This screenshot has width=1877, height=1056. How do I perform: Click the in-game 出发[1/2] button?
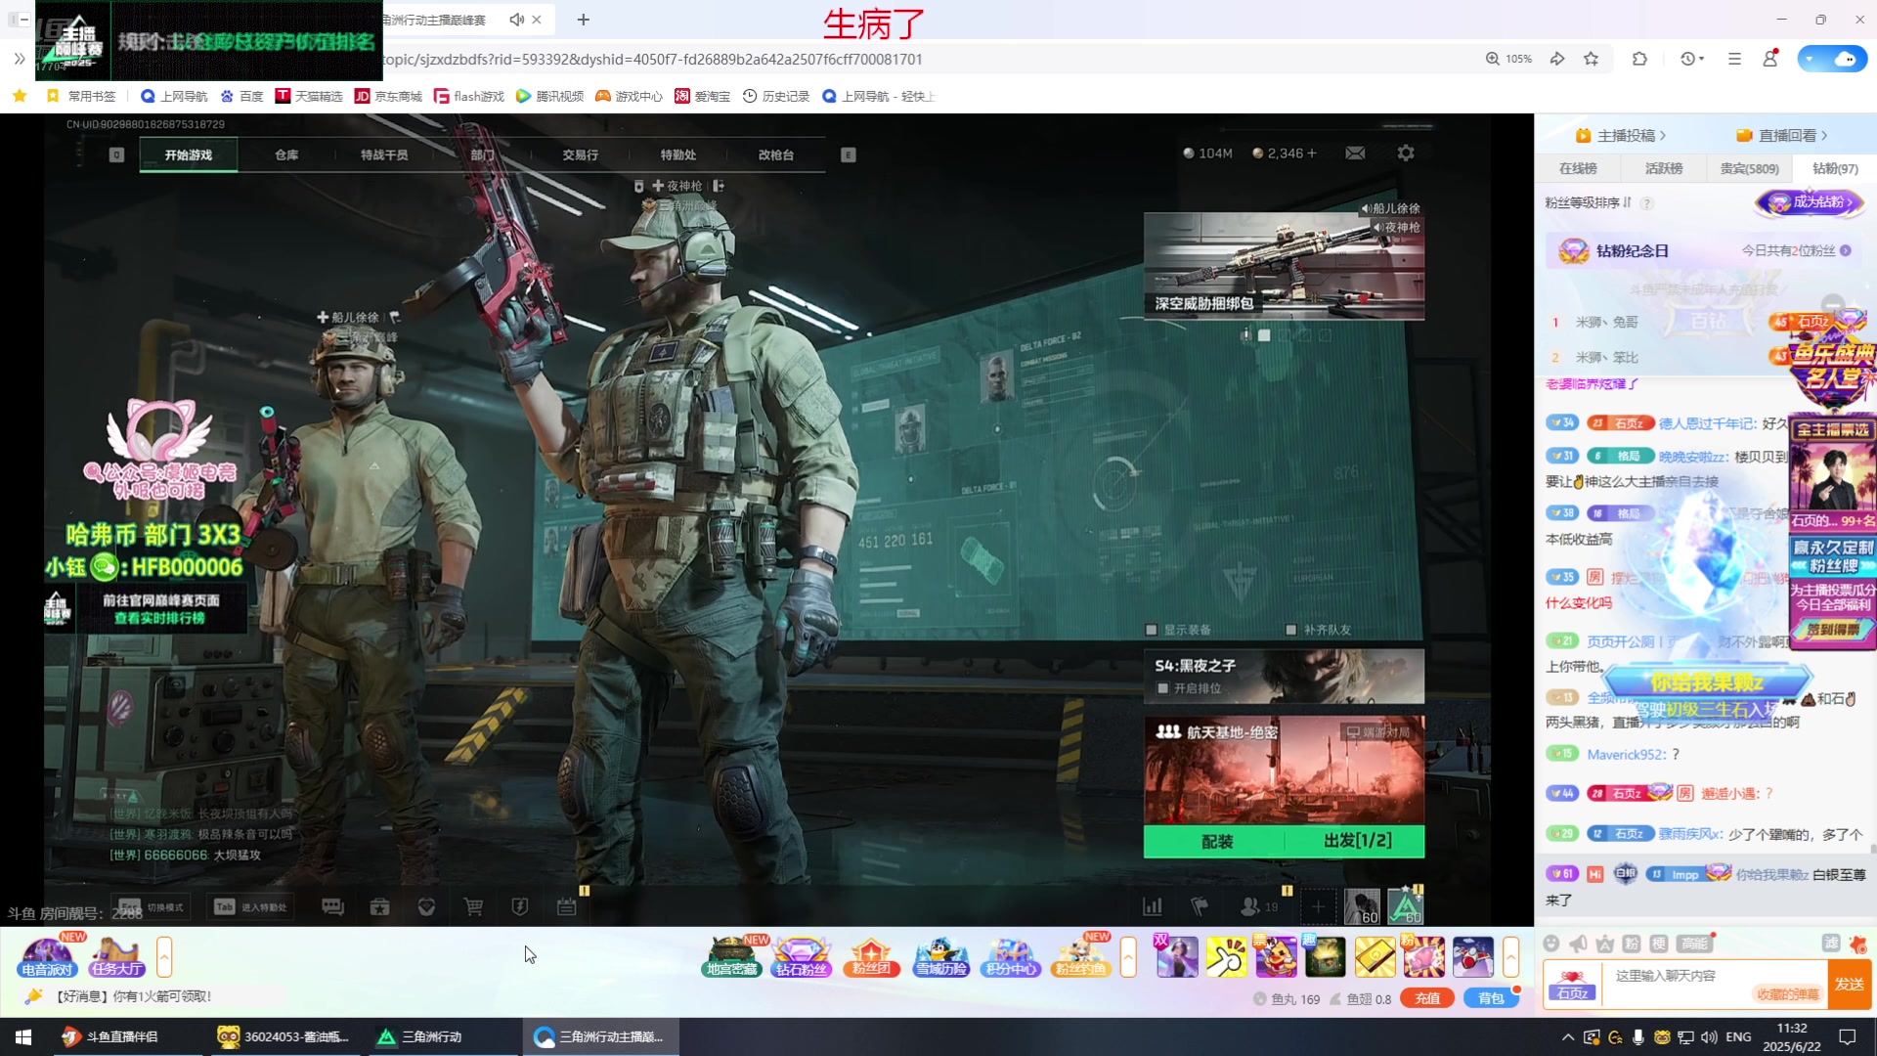click(x=1356, y=841)
